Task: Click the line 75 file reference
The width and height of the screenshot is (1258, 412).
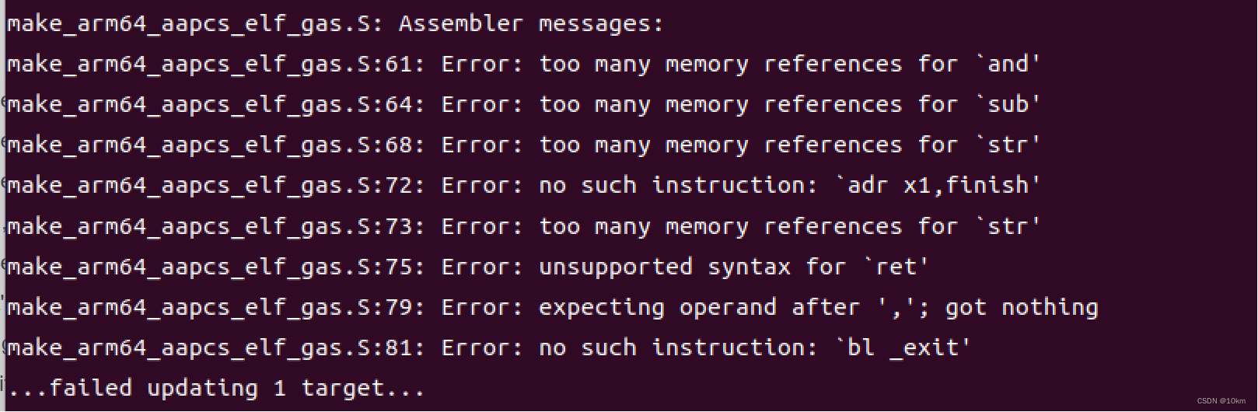Action: [215, 267]
